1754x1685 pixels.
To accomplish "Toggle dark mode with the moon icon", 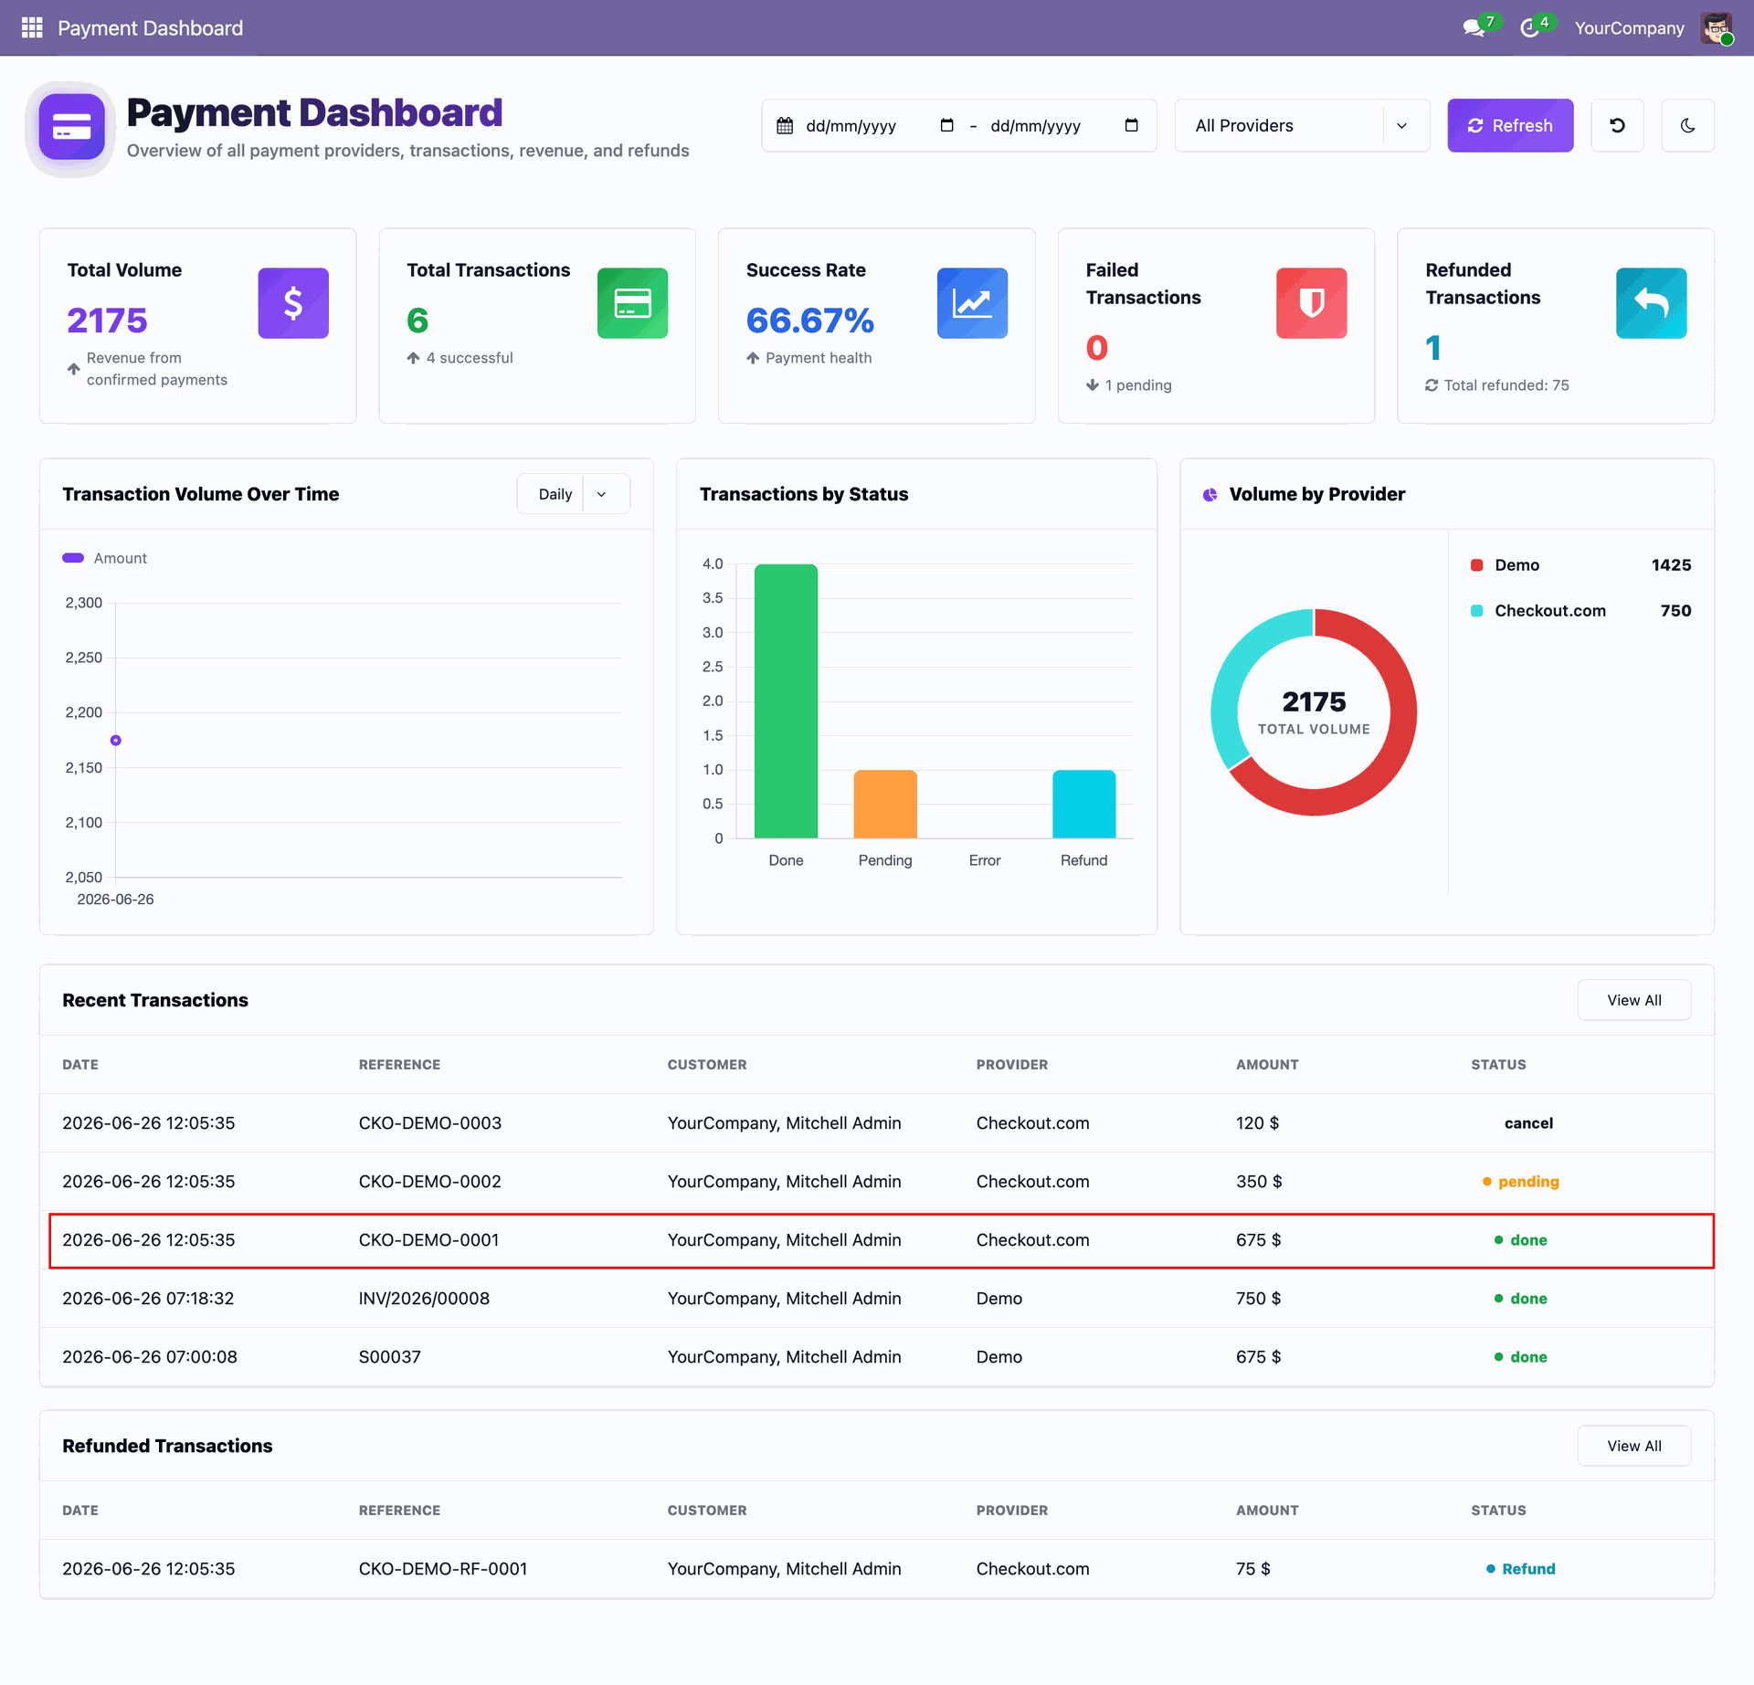I will click(x=1687, y=125).
